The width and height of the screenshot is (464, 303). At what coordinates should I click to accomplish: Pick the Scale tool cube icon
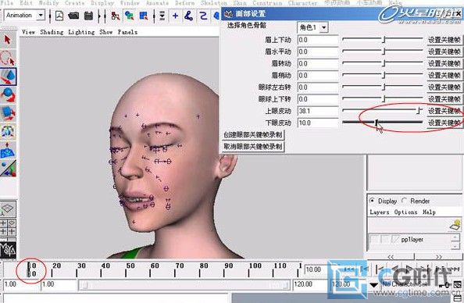pyautogui.click(x=8, y=113)
